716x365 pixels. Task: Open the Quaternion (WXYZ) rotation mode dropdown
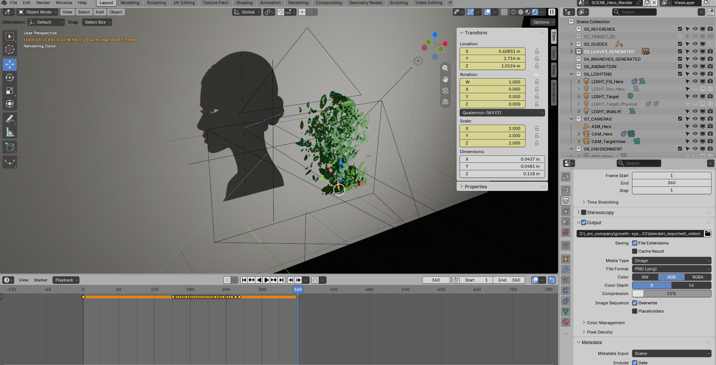pos(502,113)
